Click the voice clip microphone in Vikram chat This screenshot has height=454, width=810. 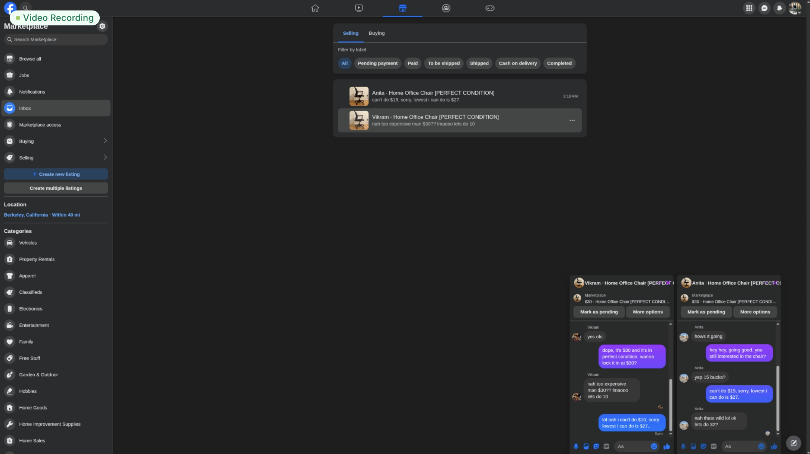click(x=576, y=446)
